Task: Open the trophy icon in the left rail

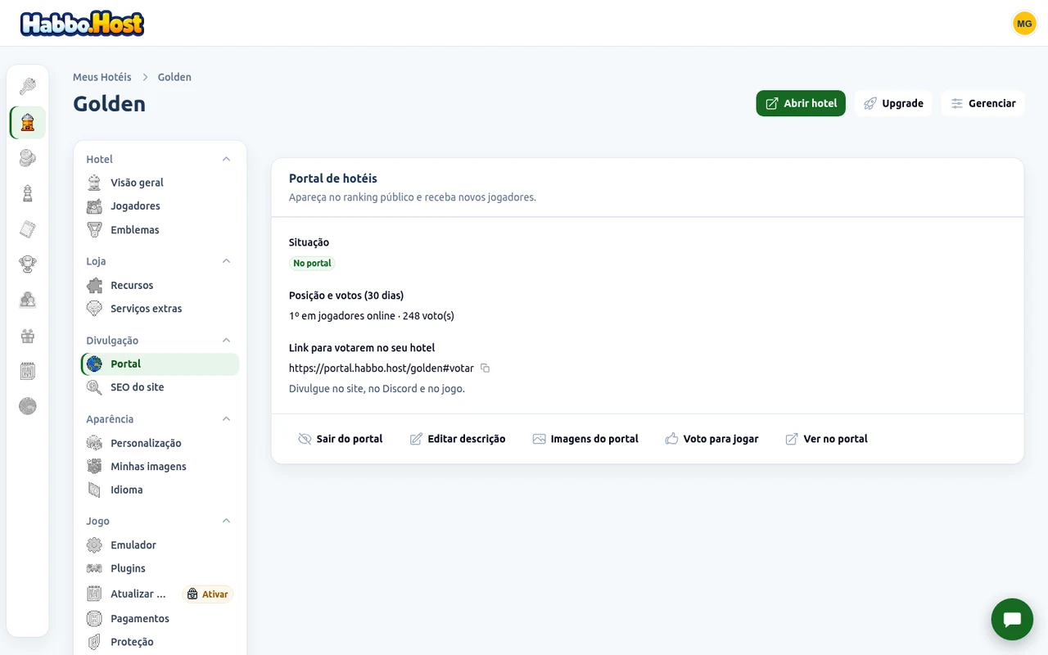Action: [x=28, y=264]
